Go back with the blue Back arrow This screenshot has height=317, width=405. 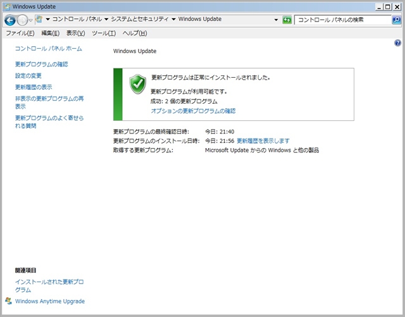[10, 20]
